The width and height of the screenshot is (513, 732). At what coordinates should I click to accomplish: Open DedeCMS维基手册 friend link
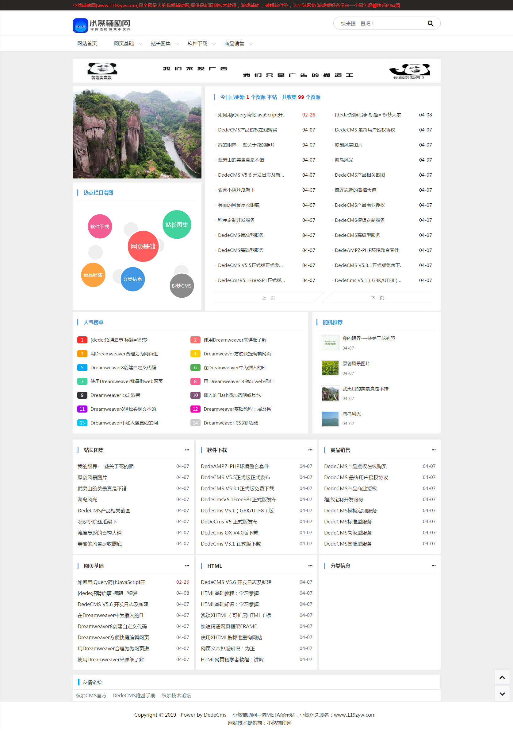tap(134, 695)
